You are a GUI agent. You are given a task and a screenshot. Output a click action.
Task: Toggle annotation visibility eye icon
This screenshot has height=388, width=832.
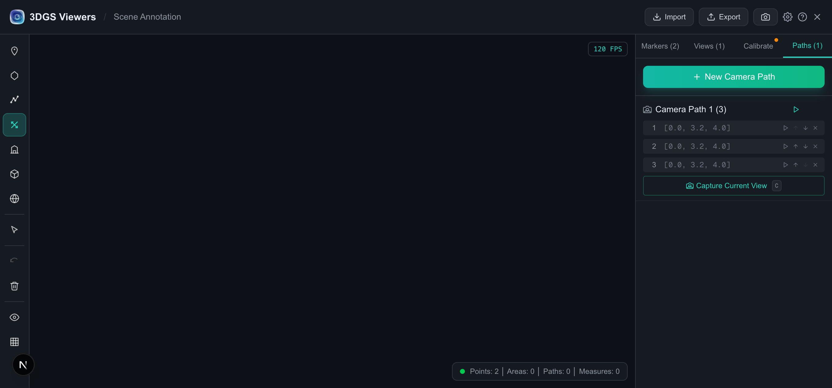pos(14,317)
